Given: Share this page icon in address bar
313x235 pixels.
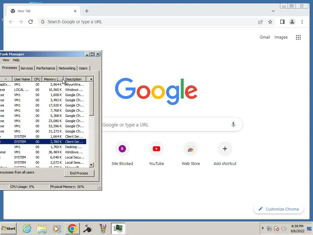Looking at the screenshot, I should pyautogui.click(x=260, y=22).
